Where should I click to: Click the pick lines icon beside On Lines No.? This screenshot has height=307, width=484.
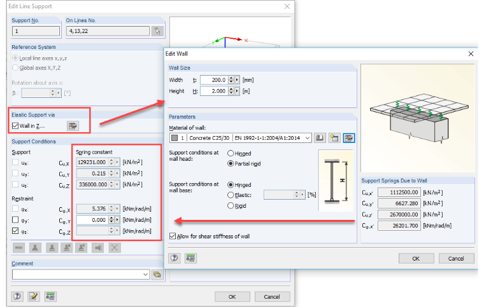(157, 31)
